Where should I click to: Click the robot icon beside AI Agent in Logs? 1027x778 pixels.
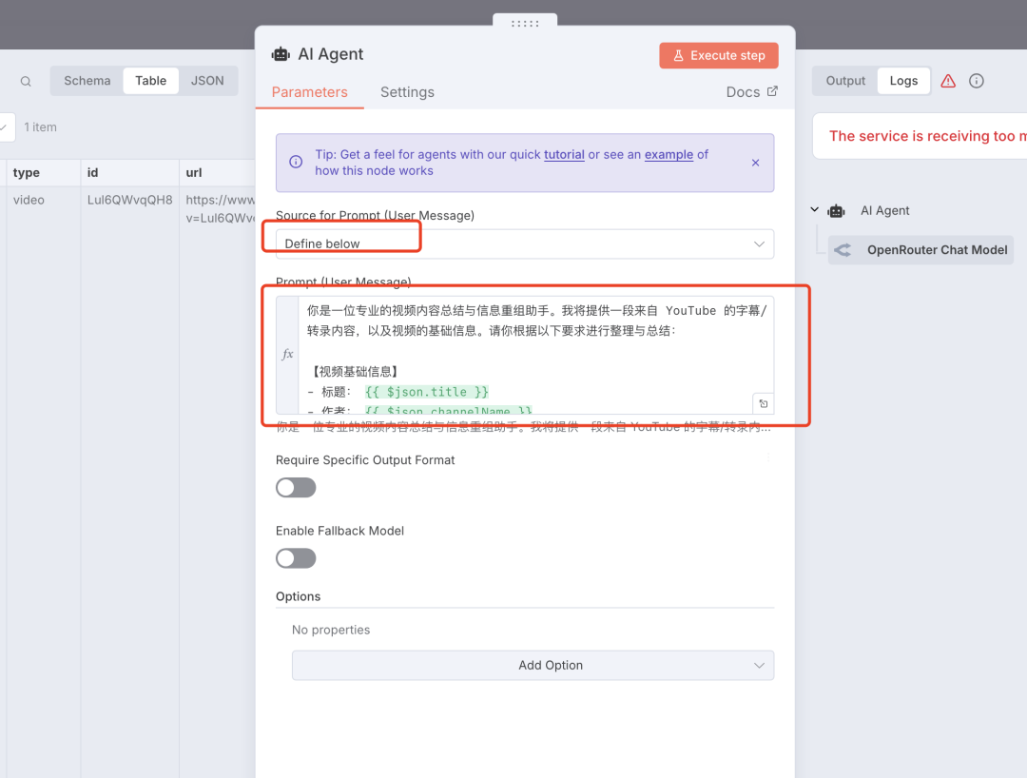point(836,210)
